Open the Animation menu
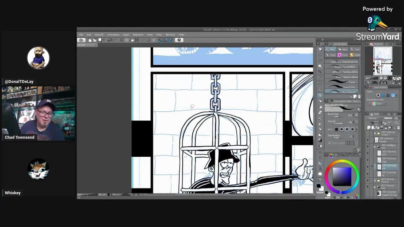Viewport: 404px width, 227px height. (x=113, y=35)
